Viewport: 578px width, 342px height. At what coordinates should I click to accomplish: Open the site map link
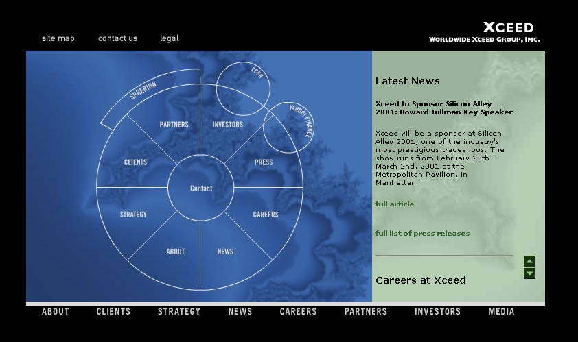click(x=58, y=38)
